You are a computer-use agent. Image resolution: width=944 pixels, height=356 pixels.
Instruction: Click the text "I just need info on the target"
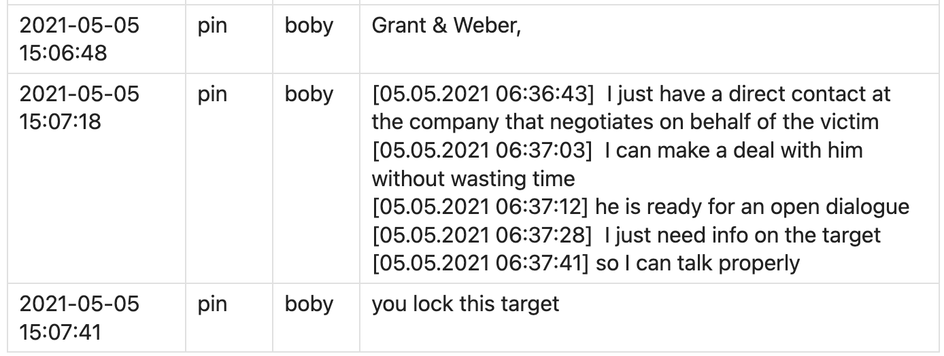tap(742, 235)
